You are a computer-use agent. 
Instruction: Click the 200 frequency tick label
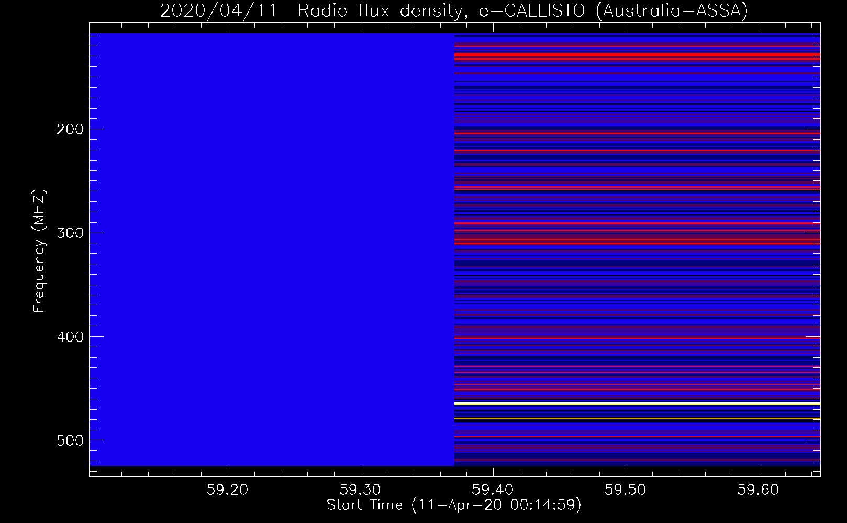pyautogui.click(x=70, y=129)
